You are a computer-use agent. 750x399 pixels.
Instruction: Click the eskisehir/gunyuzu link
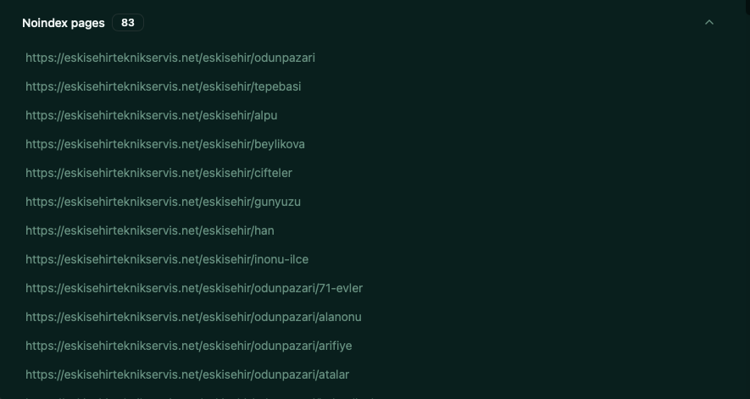tap(163, 202)
